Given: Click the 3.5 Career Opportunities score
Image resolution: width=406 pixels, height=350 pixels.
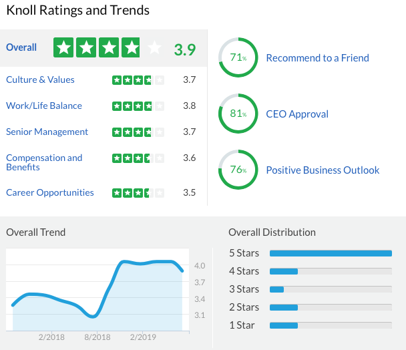Looking at the screenshot, I should coord(189,192).
